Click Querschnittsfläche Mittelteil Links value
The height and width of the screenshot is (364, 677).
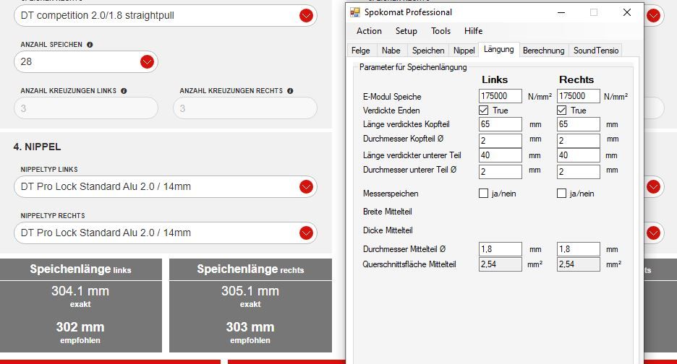pyautogui.click(x=501, y=264)
